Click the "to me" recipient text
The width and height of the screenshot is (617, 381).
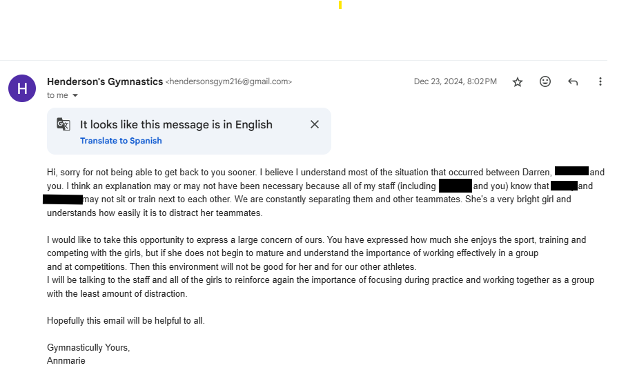[57, 95]
